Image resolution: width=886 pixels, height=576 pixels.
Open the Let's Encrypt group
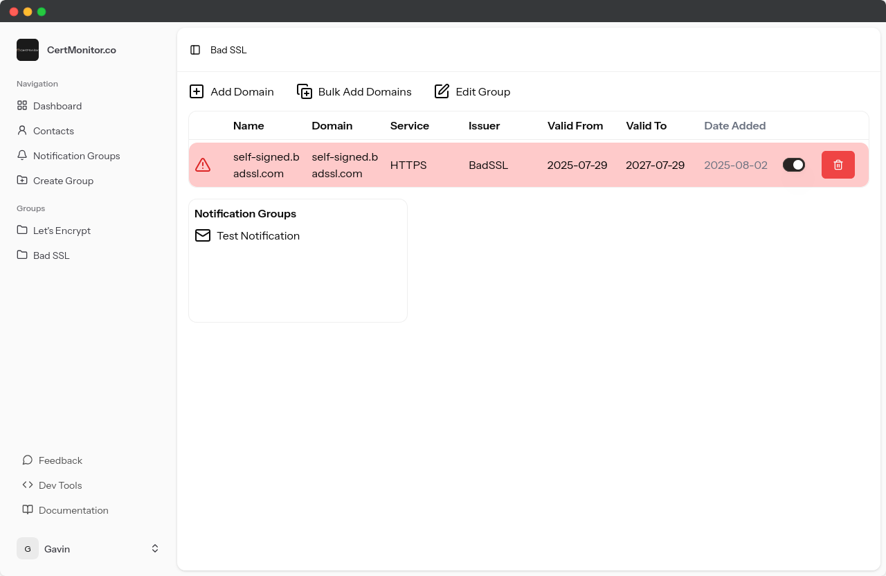point(62,231)
